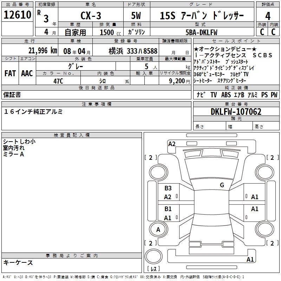
Task: Click G mark on windshield diagram
Action: tap(222, 185)
